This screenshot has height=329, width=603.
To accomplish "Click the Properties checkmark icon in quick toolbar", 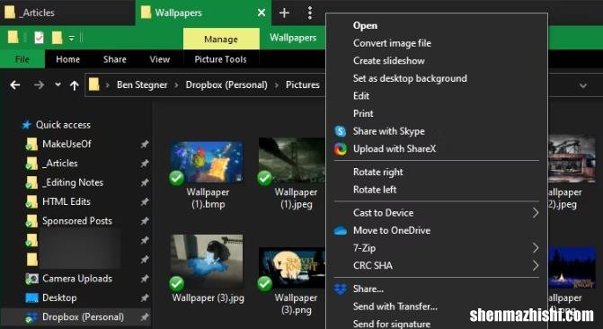I will pos(39,38).
